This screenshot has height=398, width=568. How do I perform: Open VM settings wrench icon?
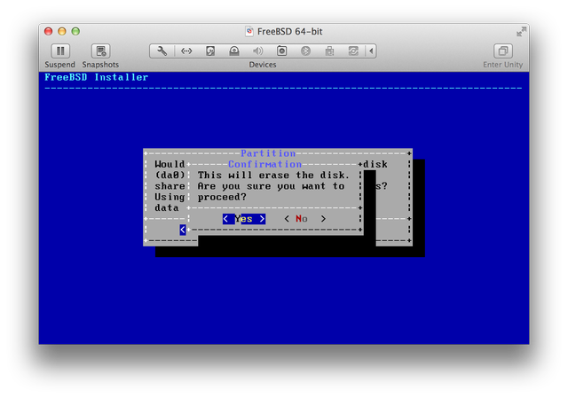point(162,51)
